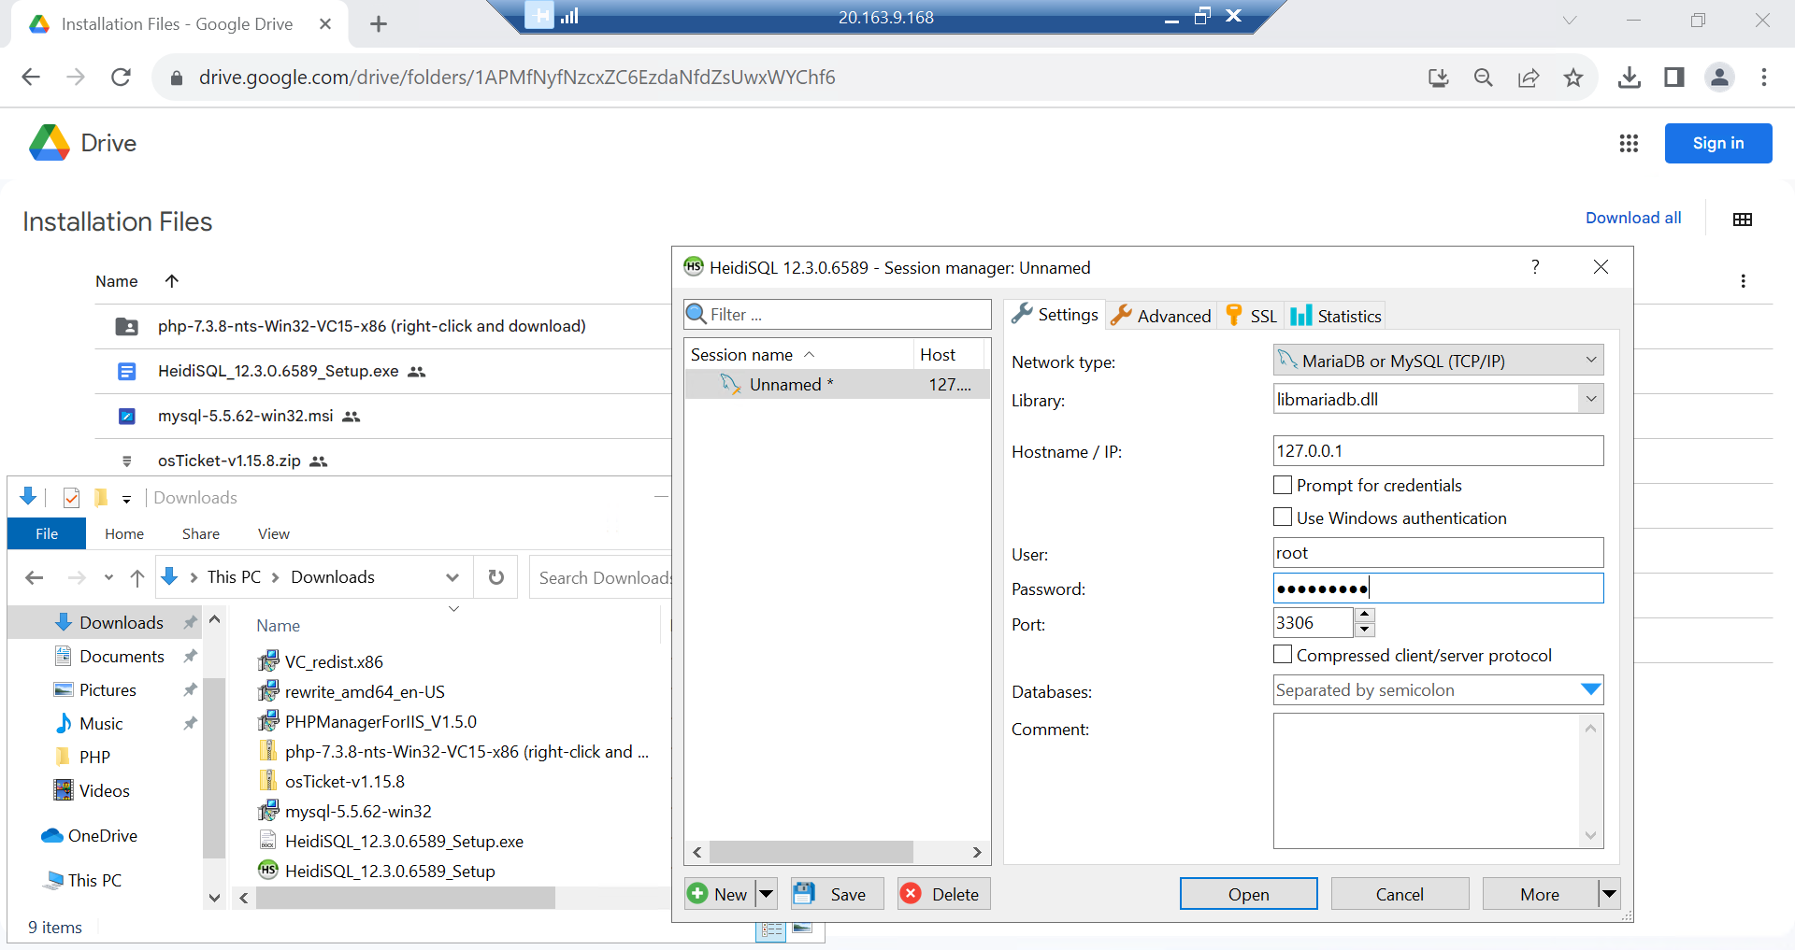Click the Google Drive logo icon
This screenshot has width=1795, height=950.
point(49,143)
